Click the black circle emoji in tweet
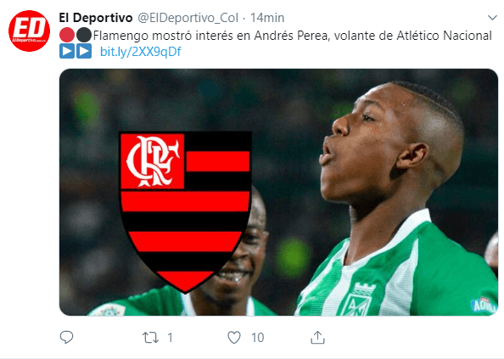 84,35
